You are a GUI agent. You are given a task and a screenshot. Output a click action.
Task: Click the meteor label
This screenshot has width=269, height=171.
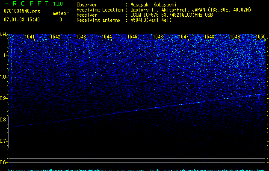(x=61, y=13)
